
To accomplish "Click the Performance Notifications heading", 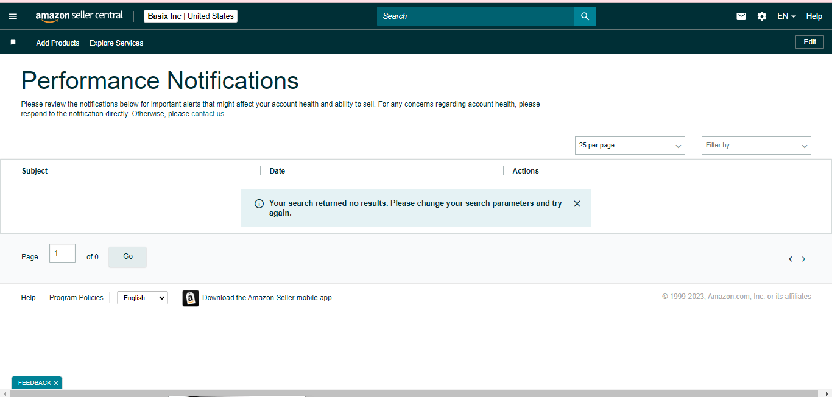I will tap(160, 80).
